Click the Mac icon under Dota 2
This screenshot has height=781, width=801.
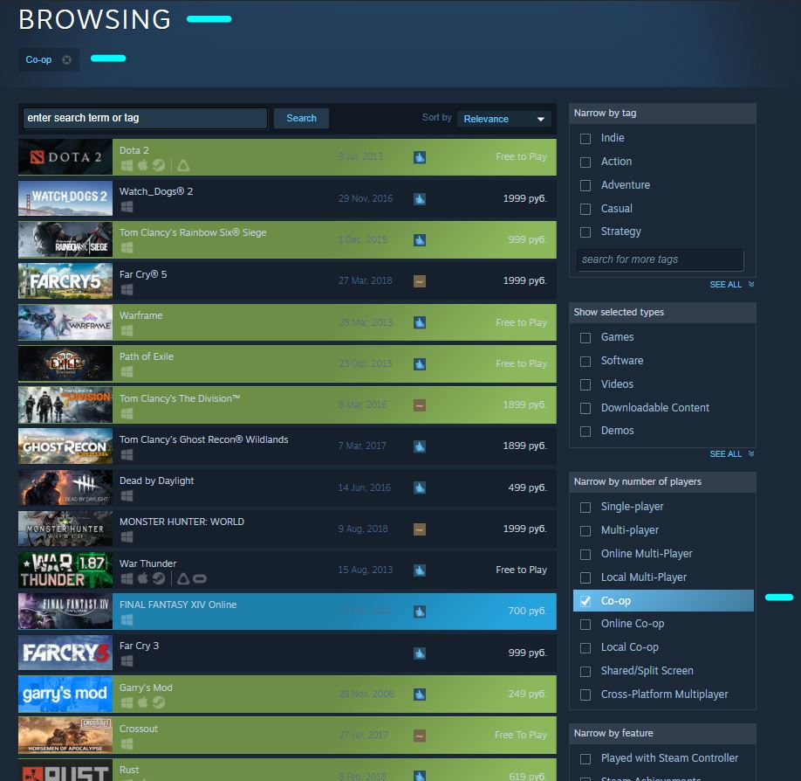click(143, 165)
